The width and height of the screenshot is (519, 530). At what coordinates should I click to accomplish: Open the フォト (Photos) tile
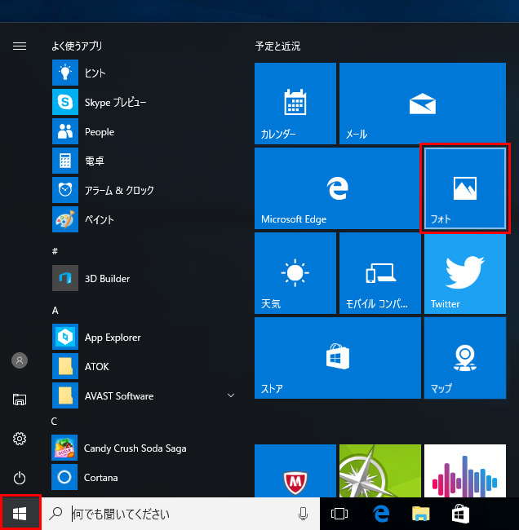(x=464, y=188)
